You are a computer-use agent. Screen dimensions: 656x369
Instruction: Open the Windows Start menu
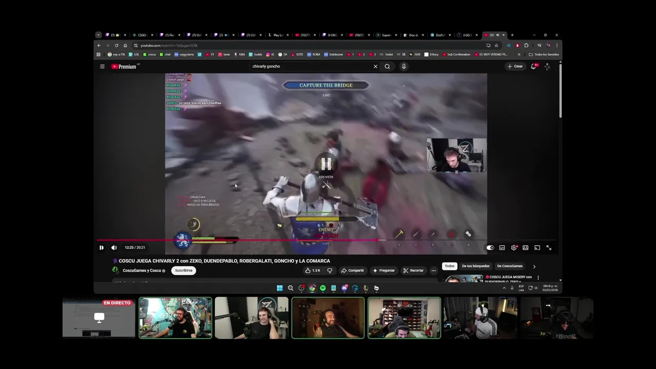tap(279, 288)
